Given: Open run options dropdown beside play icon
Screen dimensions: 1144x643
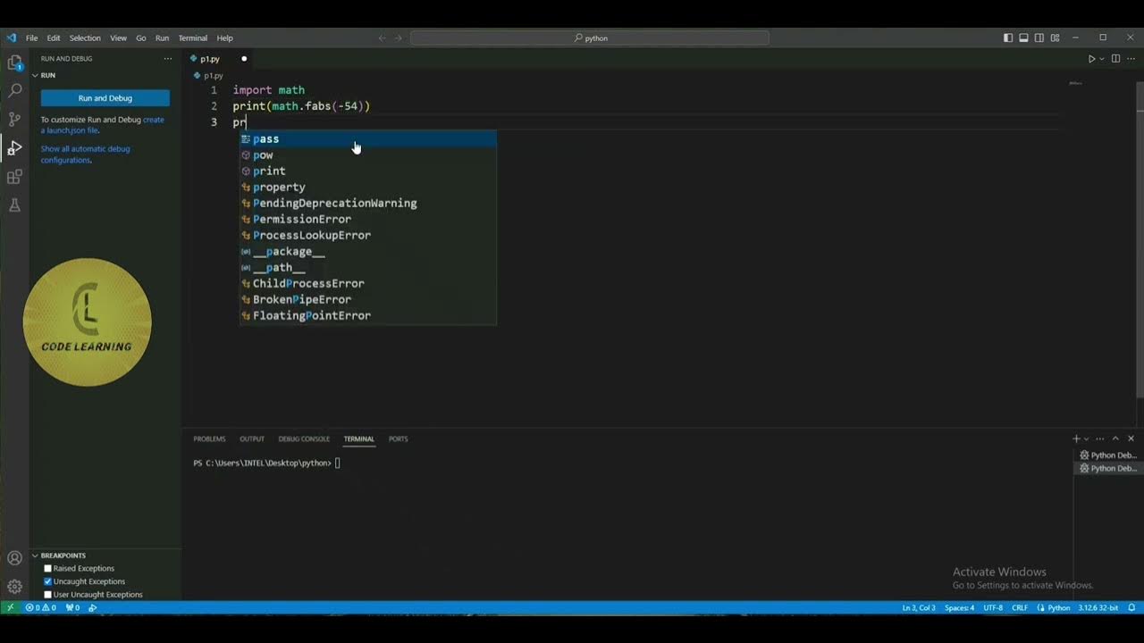Looking at the screenshot, I should point(1101,59).
